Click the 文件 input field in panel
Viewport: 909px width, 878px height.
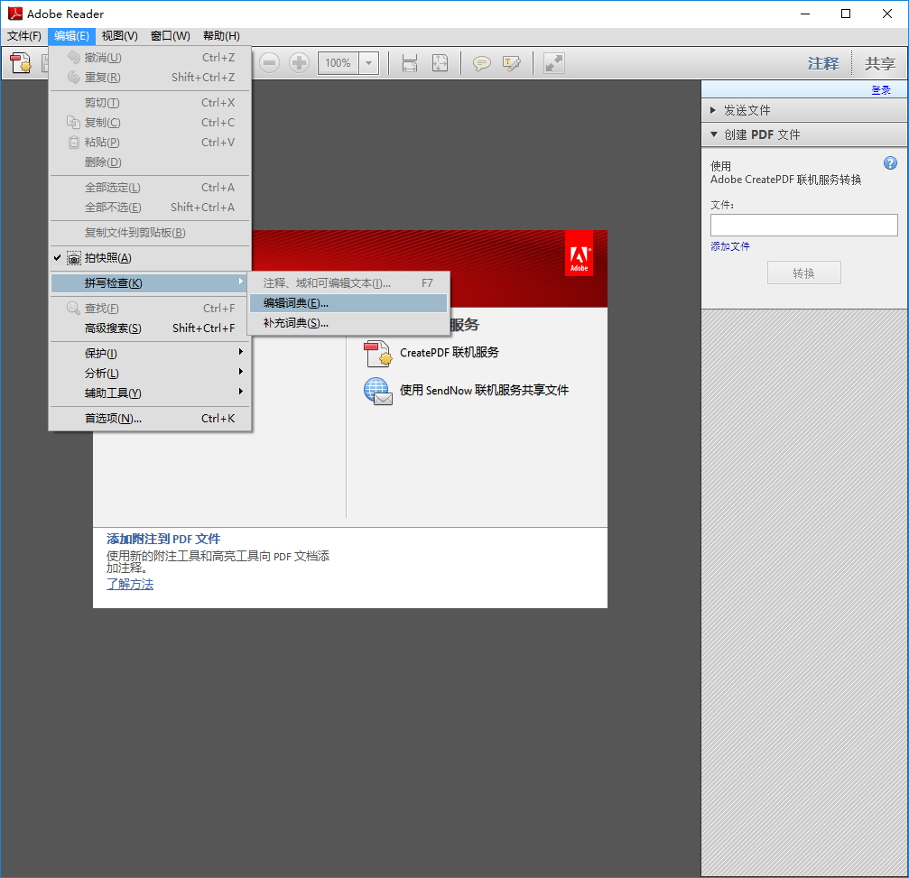point(803,225)
